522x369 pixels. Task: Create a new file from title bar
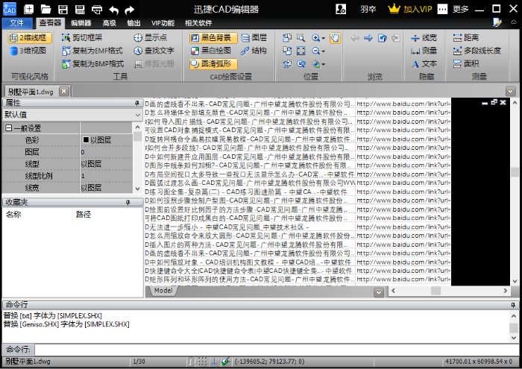click(29, 9)
